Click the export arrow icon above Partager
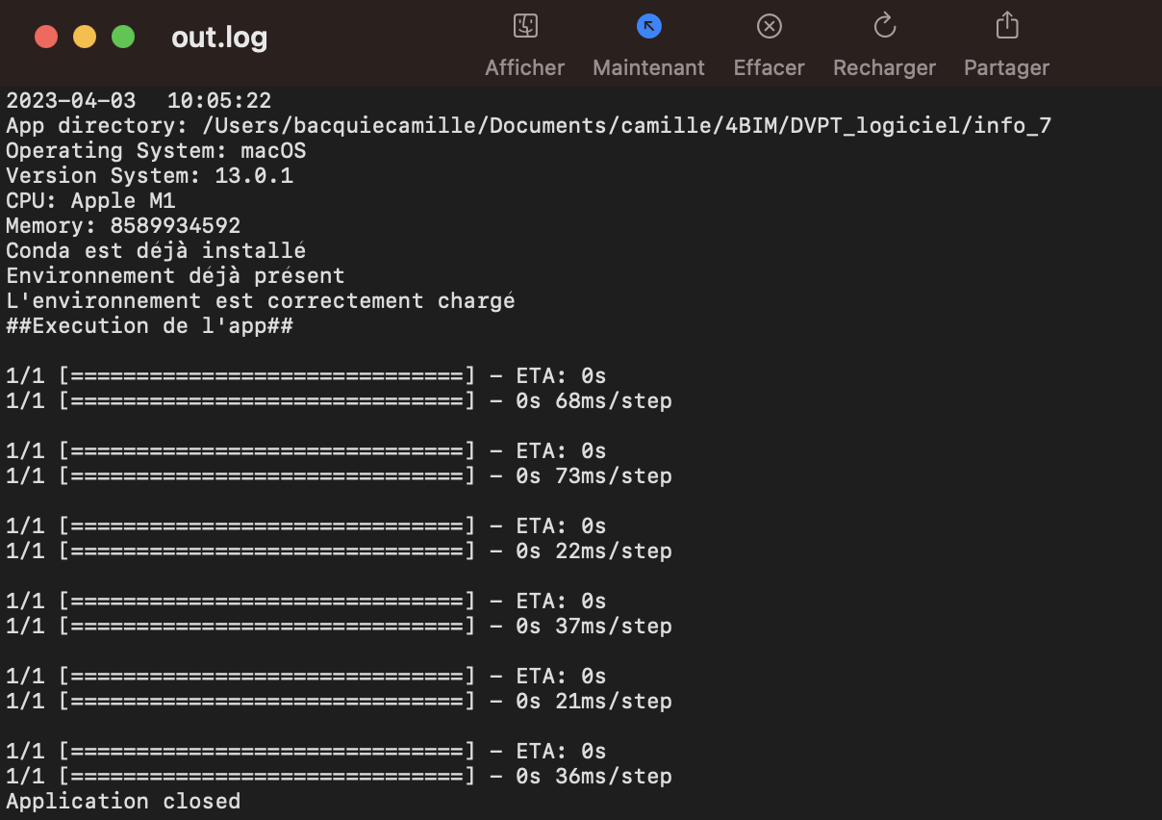The height and width of the screenshot is (820, 1162). click(x=1006, y=26)
